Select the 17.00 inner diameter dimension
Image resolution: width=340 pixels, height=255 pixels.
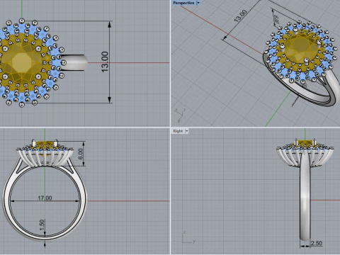[45, 198]
